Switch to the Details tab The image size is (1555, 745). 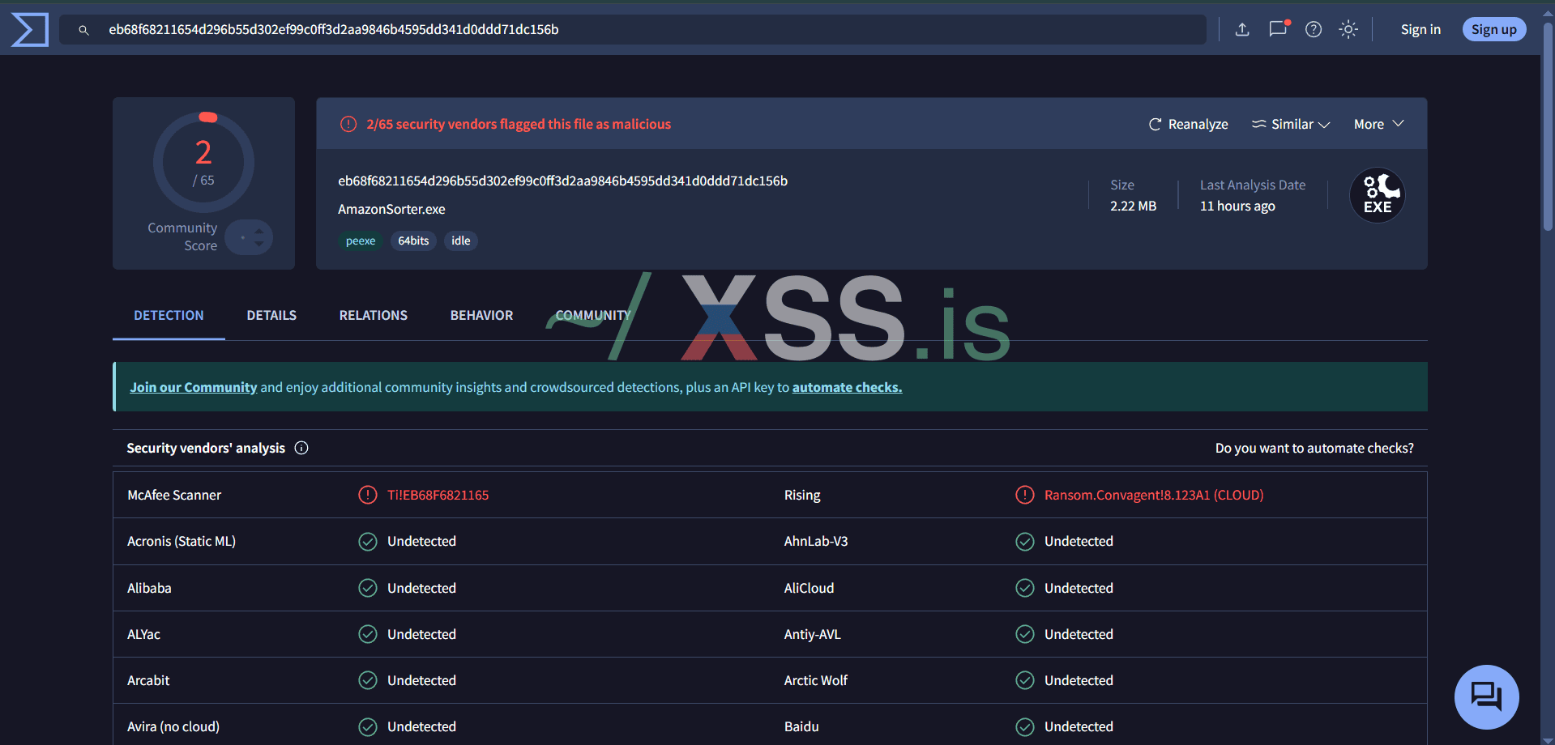click(x=271, y=315)
